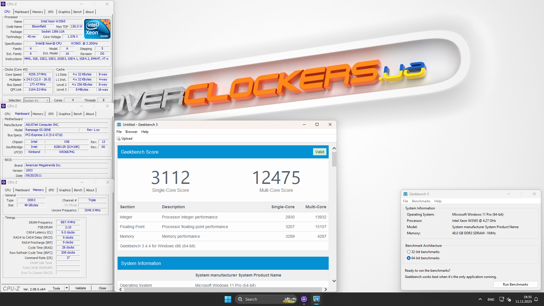This screenshot has height=306, width=544.
Task: Open the Tools dropdown arrow in CPU-Z
Action: coord(67,288)
